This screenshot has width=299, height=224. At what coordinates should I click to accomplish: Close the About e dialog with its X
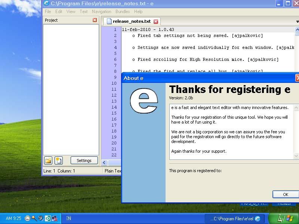point(297,78)
